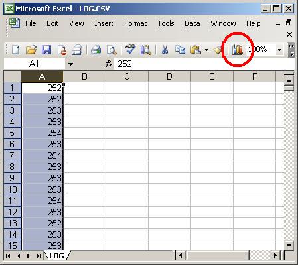Screen dimensions: 298x265
Task: Save the workbook using the floppy disk icon
Action: pyautogui.click(x=46, y=50)
